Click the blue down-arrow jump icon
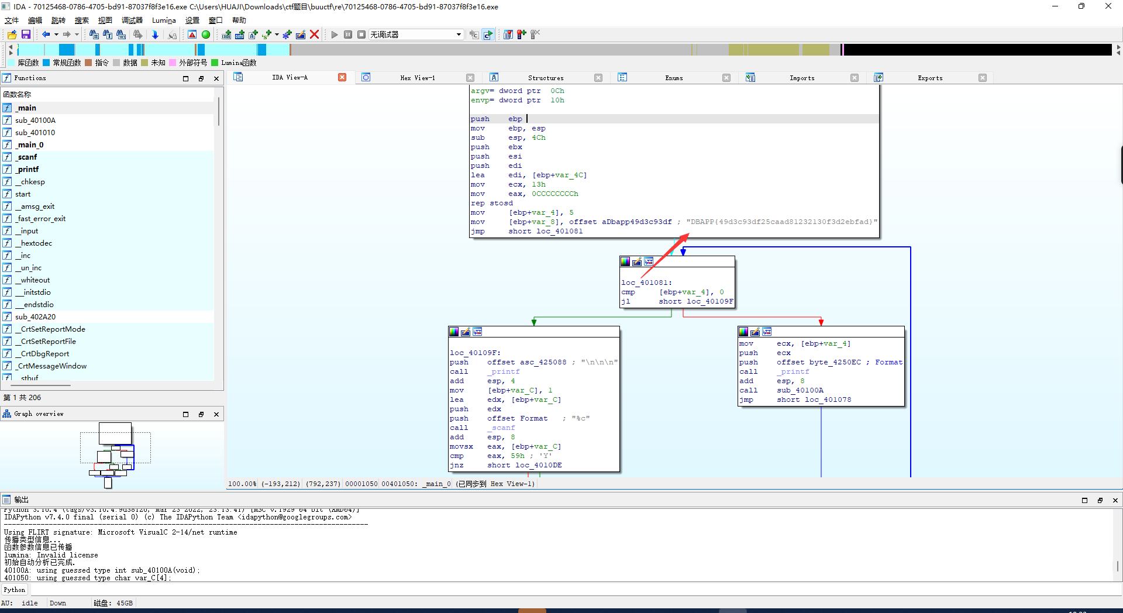Image resolution: width=1123 pixels, height=613 pixels. 155,35
